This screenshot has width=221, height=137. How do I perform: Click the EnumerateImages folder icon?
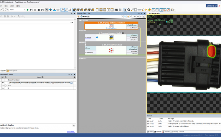click(x=111, y=38)
